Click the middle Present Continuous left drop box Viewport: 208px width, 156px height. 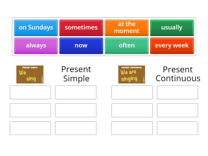[132, 110]
